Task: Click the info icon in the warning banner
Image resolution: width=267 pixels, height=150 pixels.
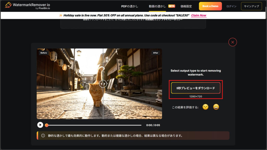Action: click(x=43, y=136)
